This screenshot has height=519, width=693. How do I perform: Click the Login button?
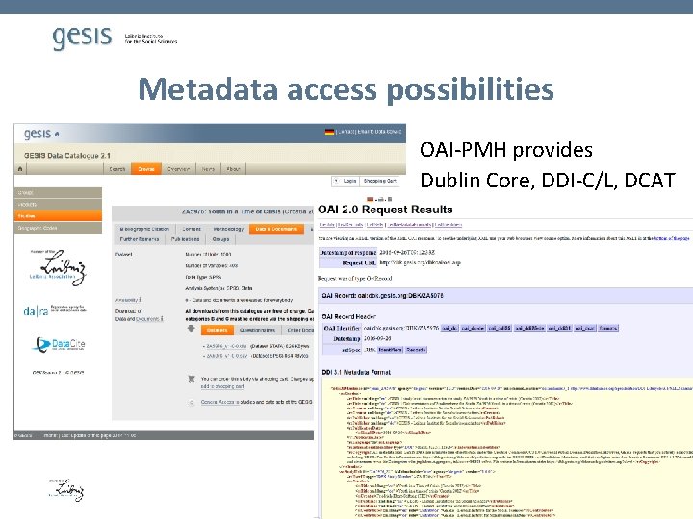(346, 181)
